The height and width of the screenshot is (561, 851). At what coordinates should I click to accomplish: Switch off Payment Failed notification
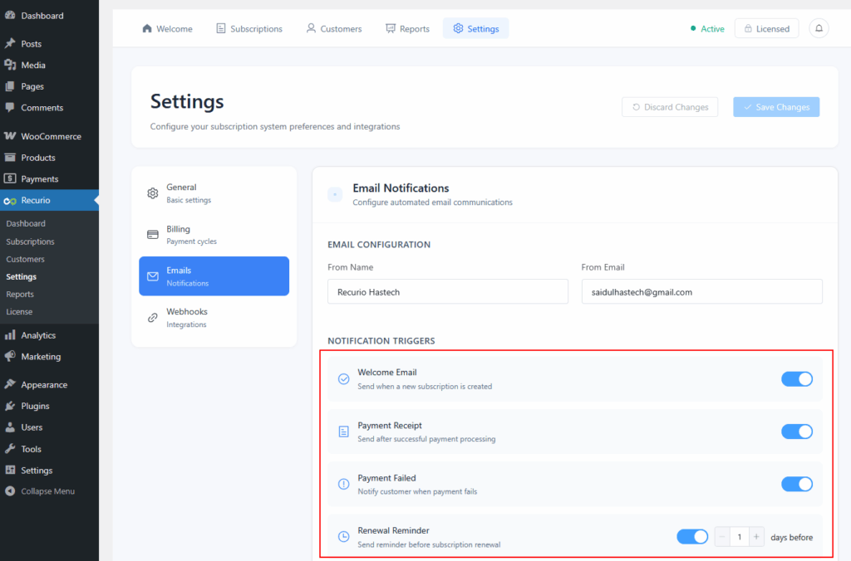796,484
